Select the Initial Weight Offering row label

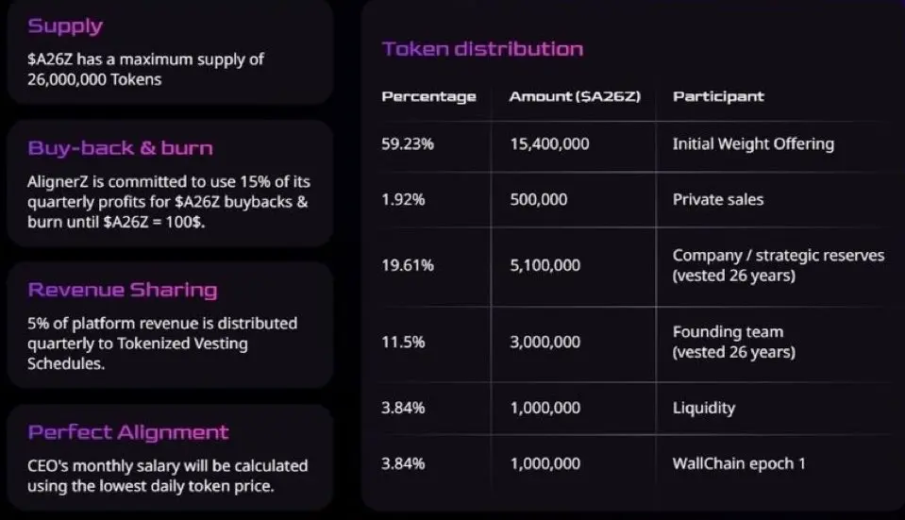pyautogui.click(x=753, y=144)
